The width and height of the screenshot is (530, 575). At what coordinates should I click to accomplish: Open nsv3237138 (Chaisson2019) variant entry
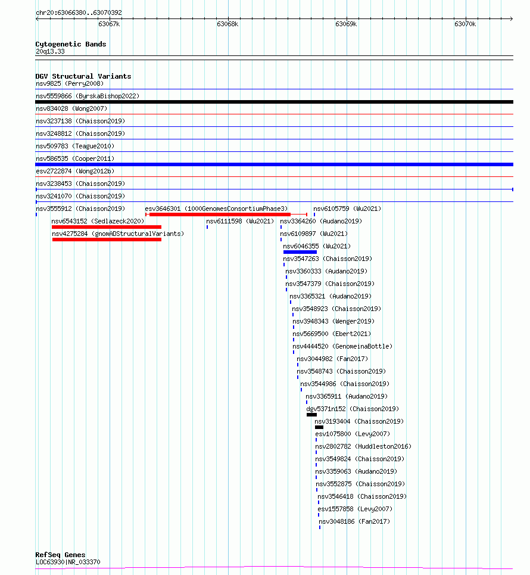coord(80,121)
